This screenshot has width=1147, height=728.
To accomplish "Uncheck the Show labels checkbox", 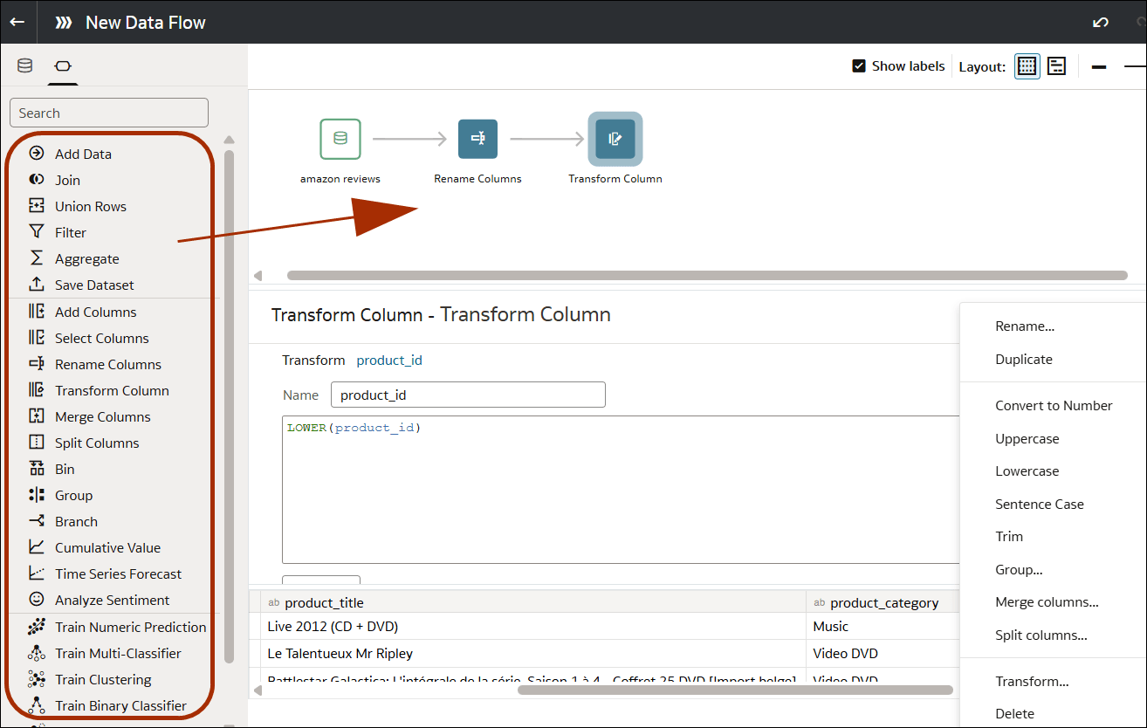I will click(x=859, y=65).
